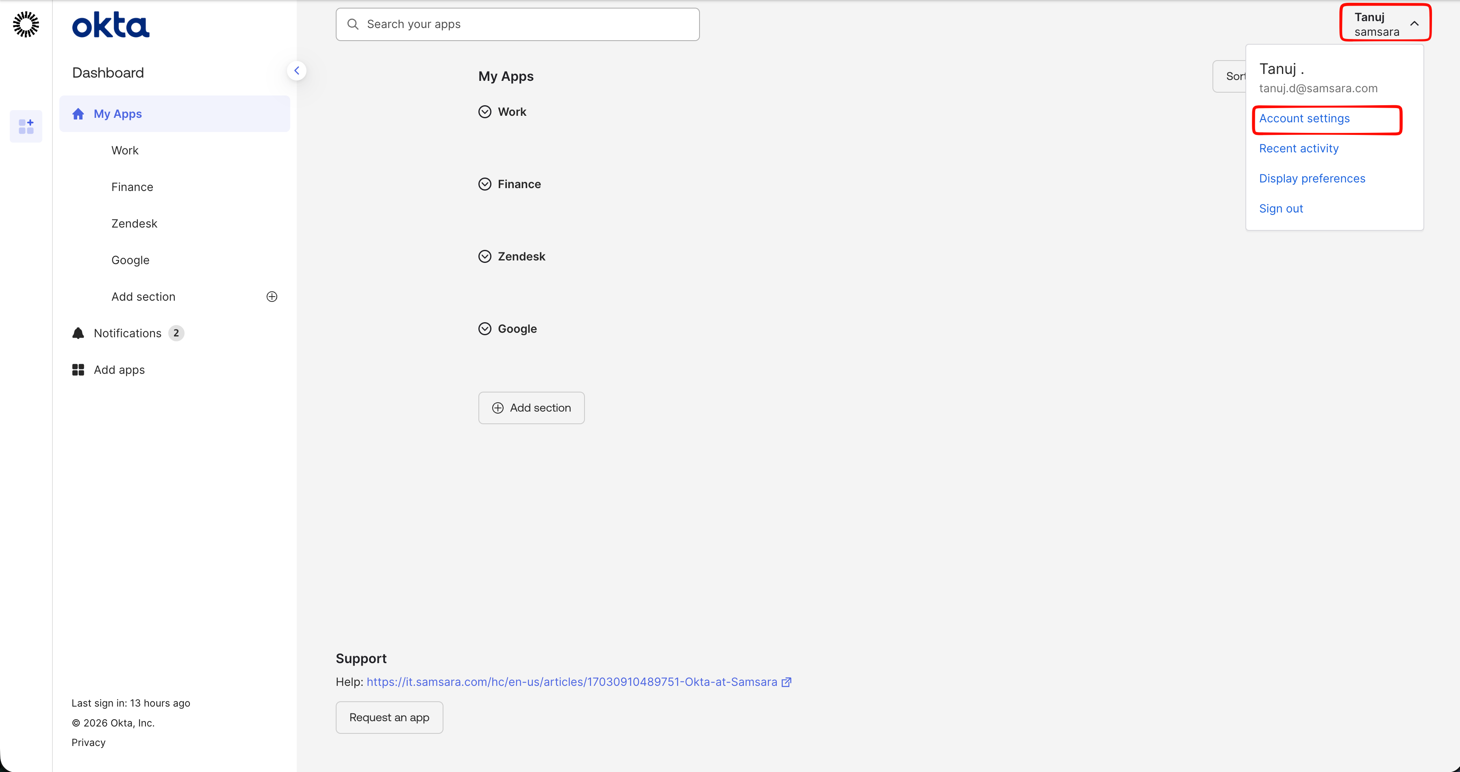
Task: Open Display preferences from user menu
Action: click(x=1312, y=178)
